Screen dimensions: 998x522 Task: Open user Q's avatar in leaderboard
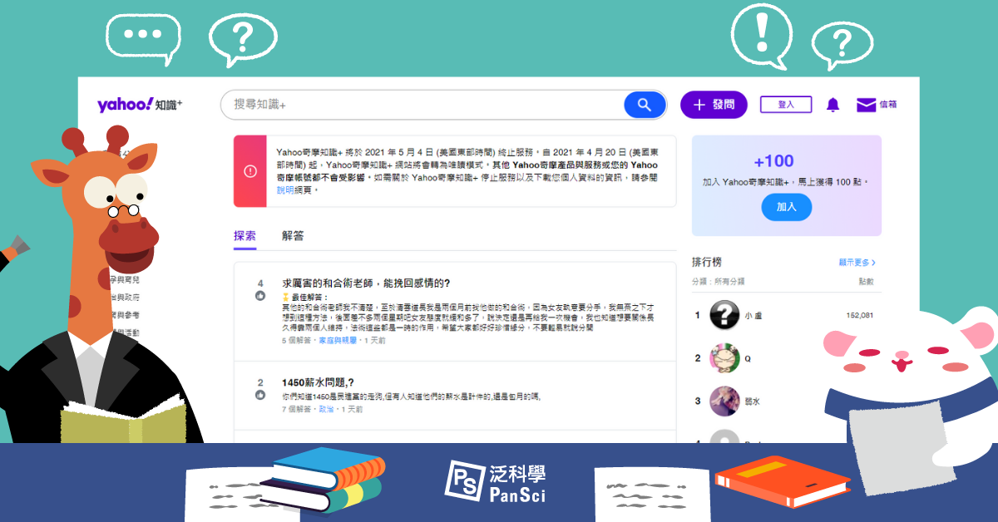pos(724,358)
